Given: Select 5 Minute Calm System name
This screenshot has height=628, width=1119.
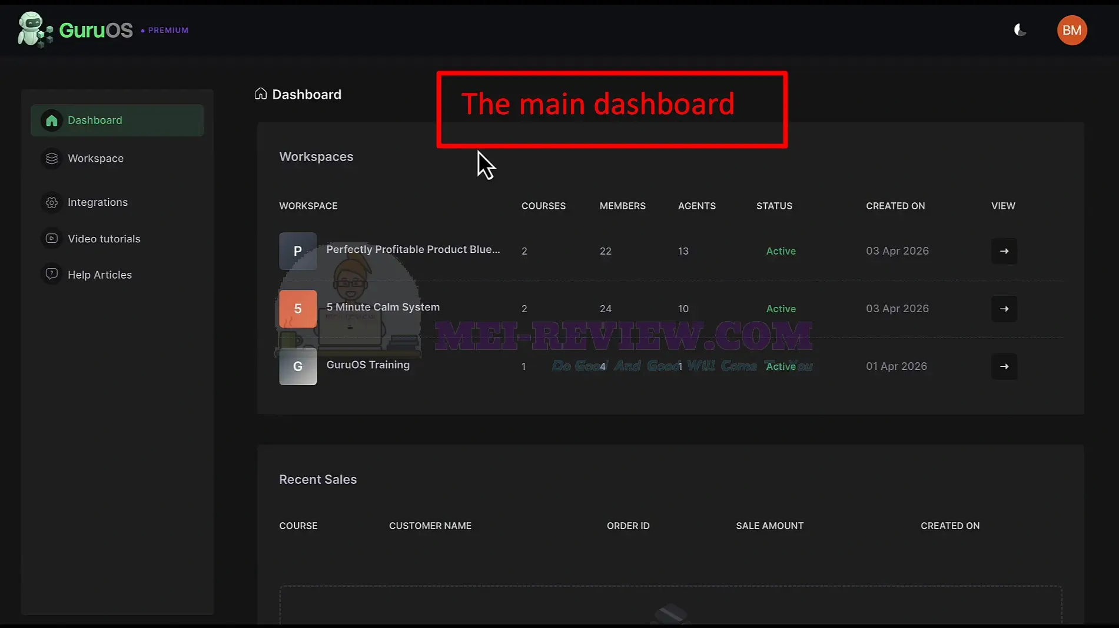Looking at the screenshot, I should tap(383, 307).
